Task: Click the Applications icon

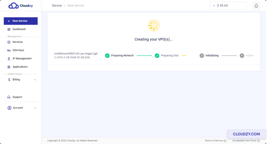Action: [9, 67]
